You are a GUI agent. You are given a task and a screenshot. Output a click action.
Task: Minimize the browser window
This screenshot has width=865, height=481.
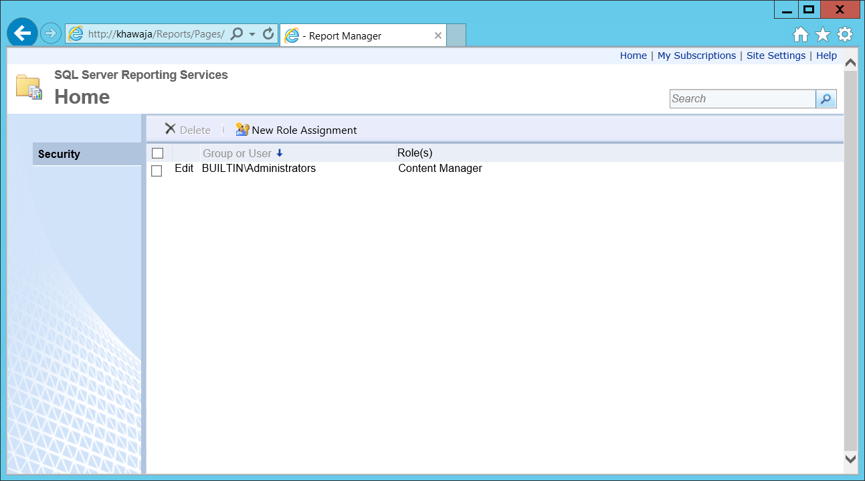point(787,9)
